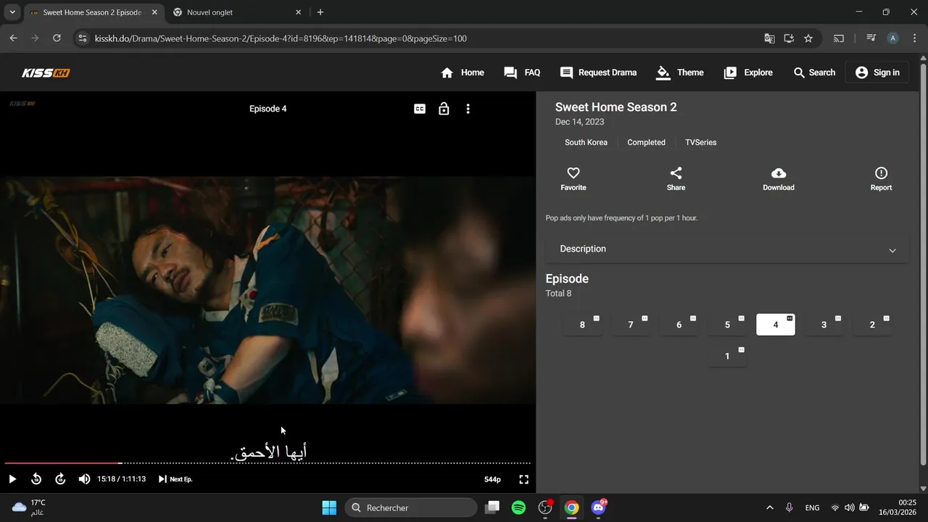Image resolution: width=928 pixels, height=522 pixels.
Task: Open Request Drama page
Action: pos(598,72)
